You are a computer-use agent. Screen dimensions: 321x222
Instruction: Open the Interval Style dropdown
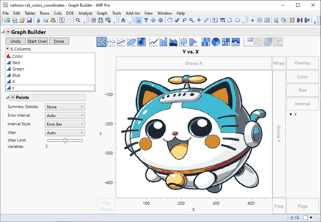(65, 124)
